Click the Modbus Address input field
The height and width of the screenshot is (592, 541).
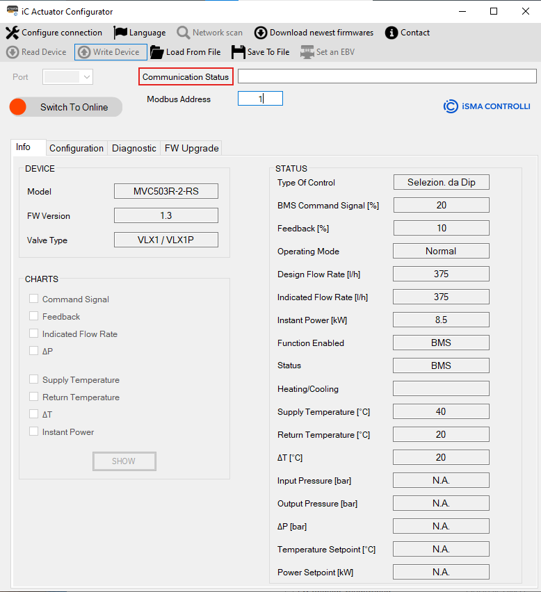(260, 99)
